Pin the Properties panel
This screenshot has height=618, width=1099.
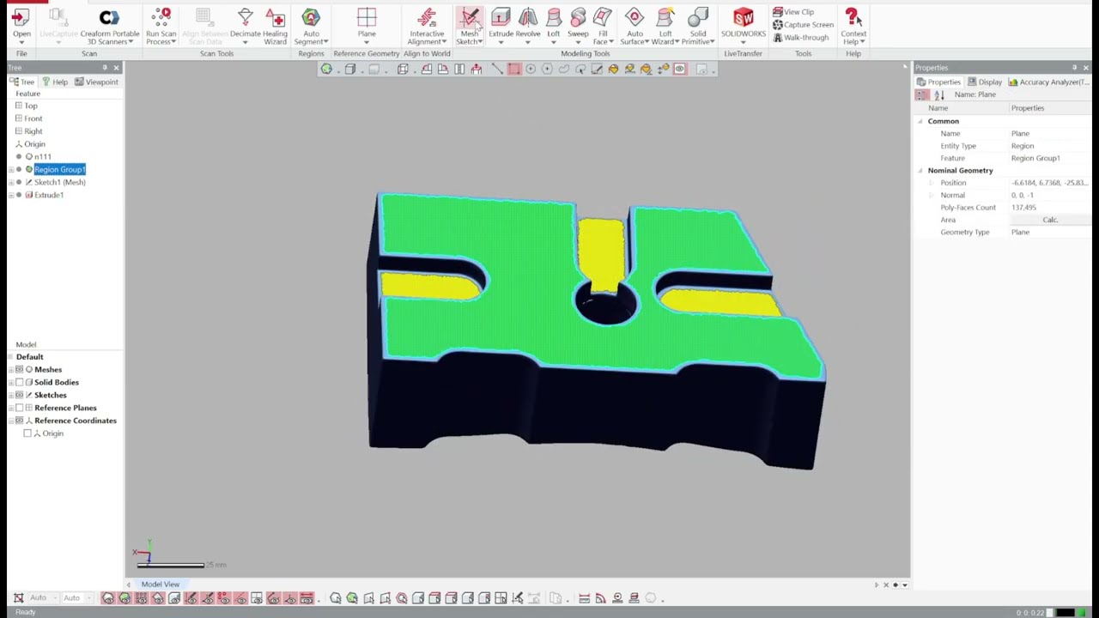(1074, 68)
